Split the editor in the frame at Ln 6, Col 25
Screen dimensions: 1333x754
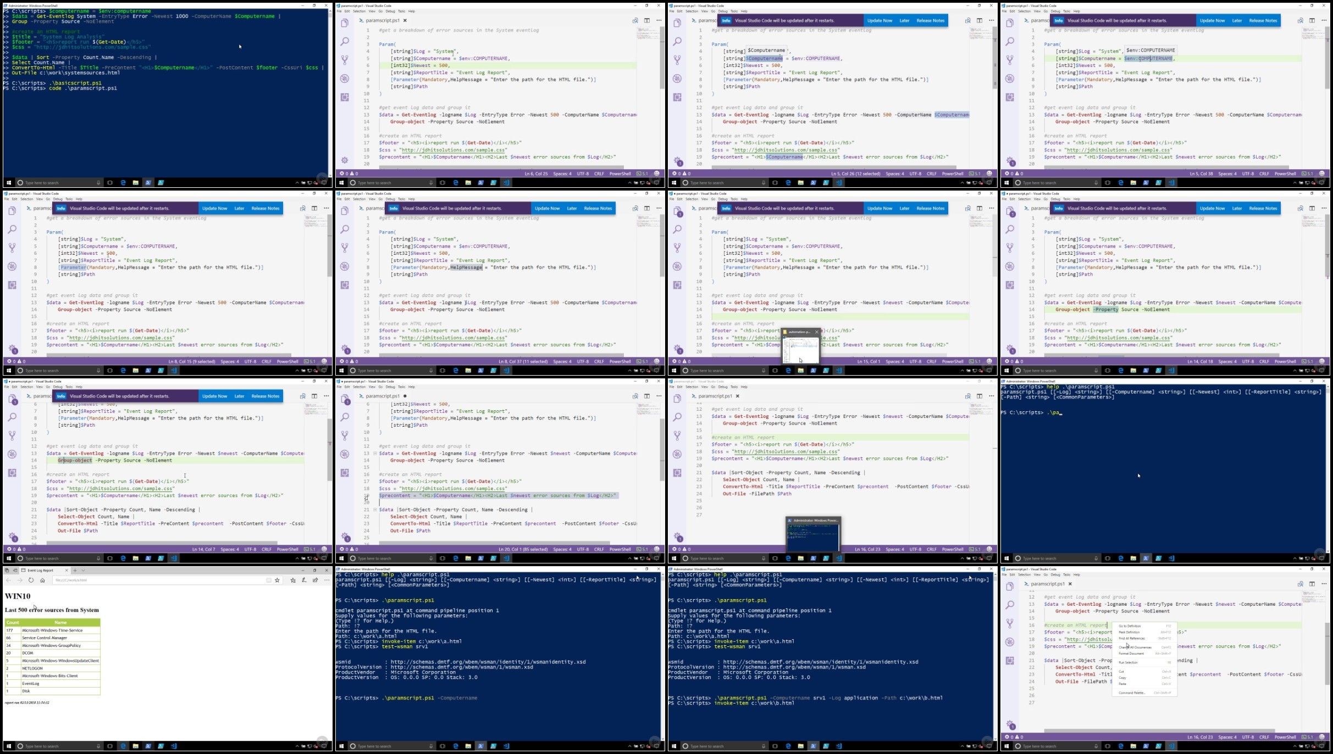(x=647, y=20)
